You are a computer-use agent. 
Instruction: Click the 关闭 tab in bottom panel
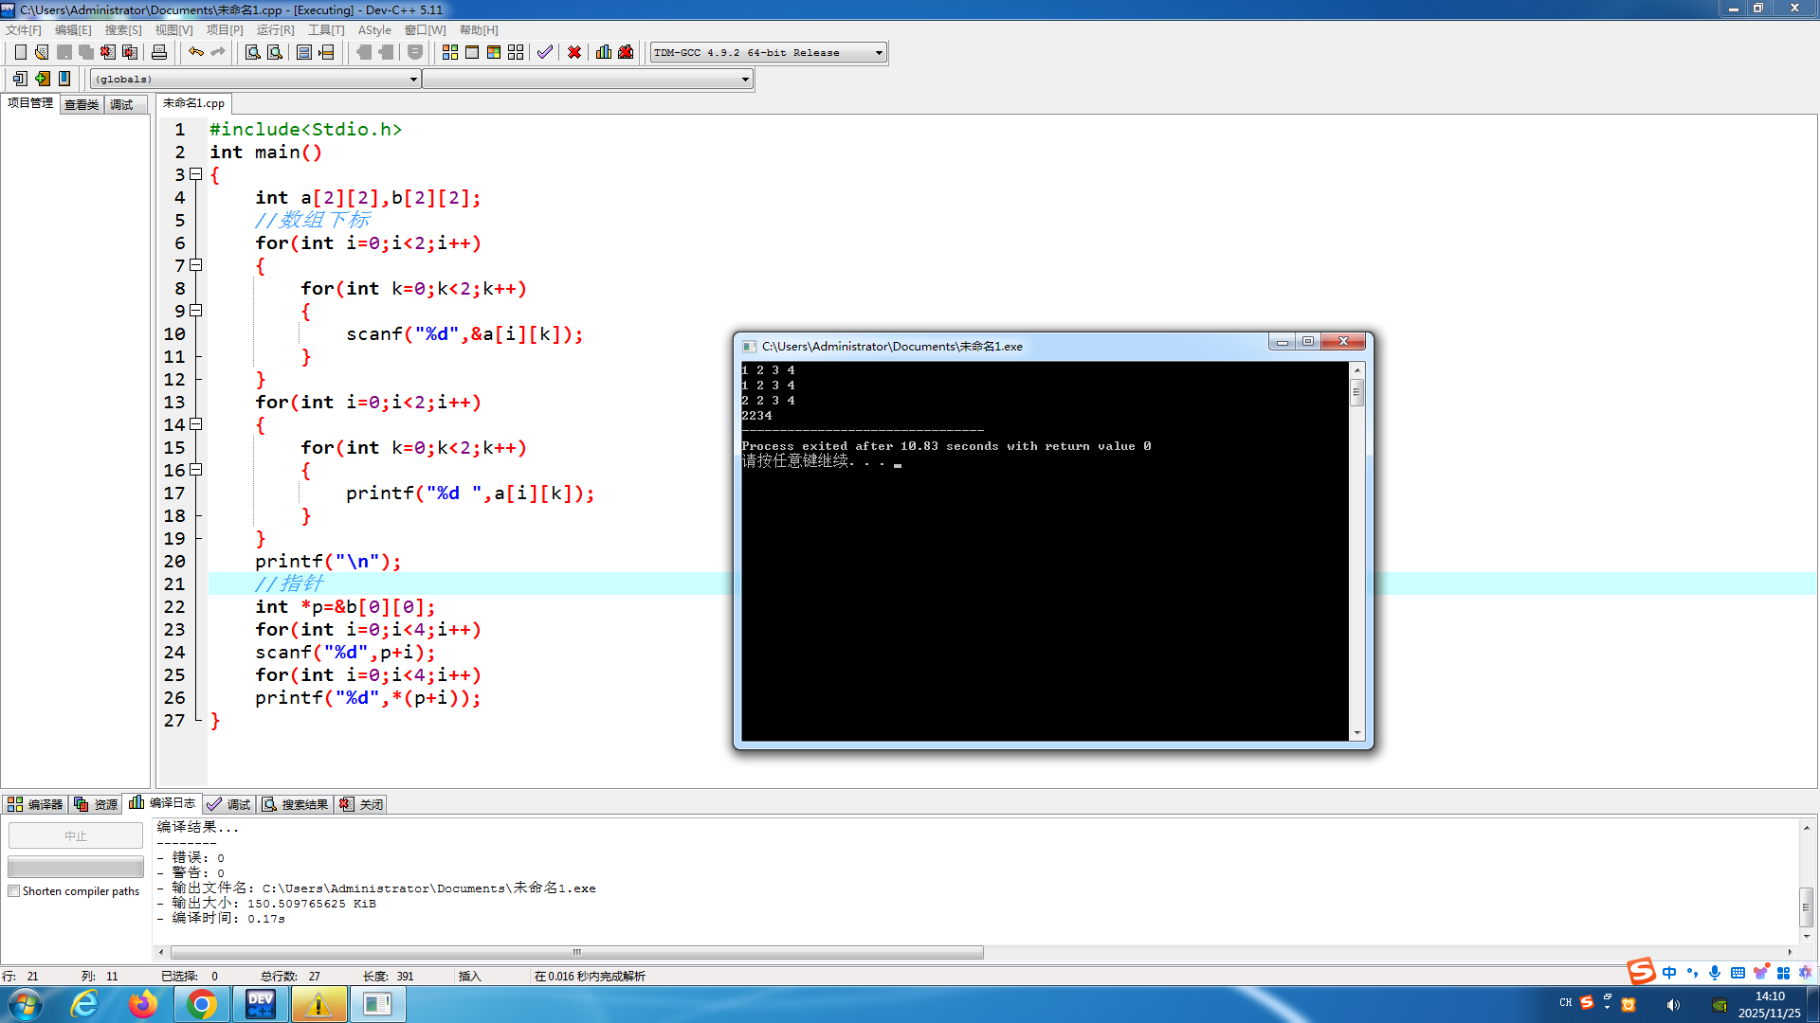point(361,804)
